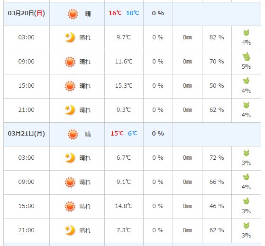The height and width of the screenshot is (246, 265).
Task: Click the wind arrow at 03:00 March 20
Action: pos(246,33)
